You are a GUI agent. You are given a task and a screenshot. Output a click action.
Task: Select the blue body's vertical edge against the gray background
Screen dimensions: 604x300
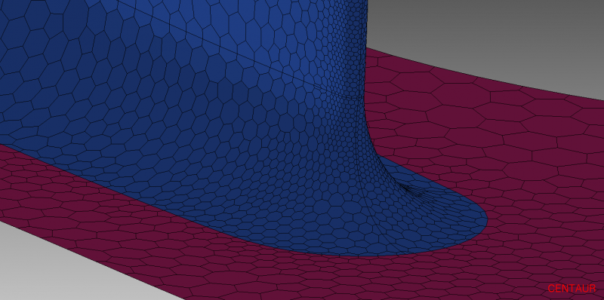(x=366, y=50)
